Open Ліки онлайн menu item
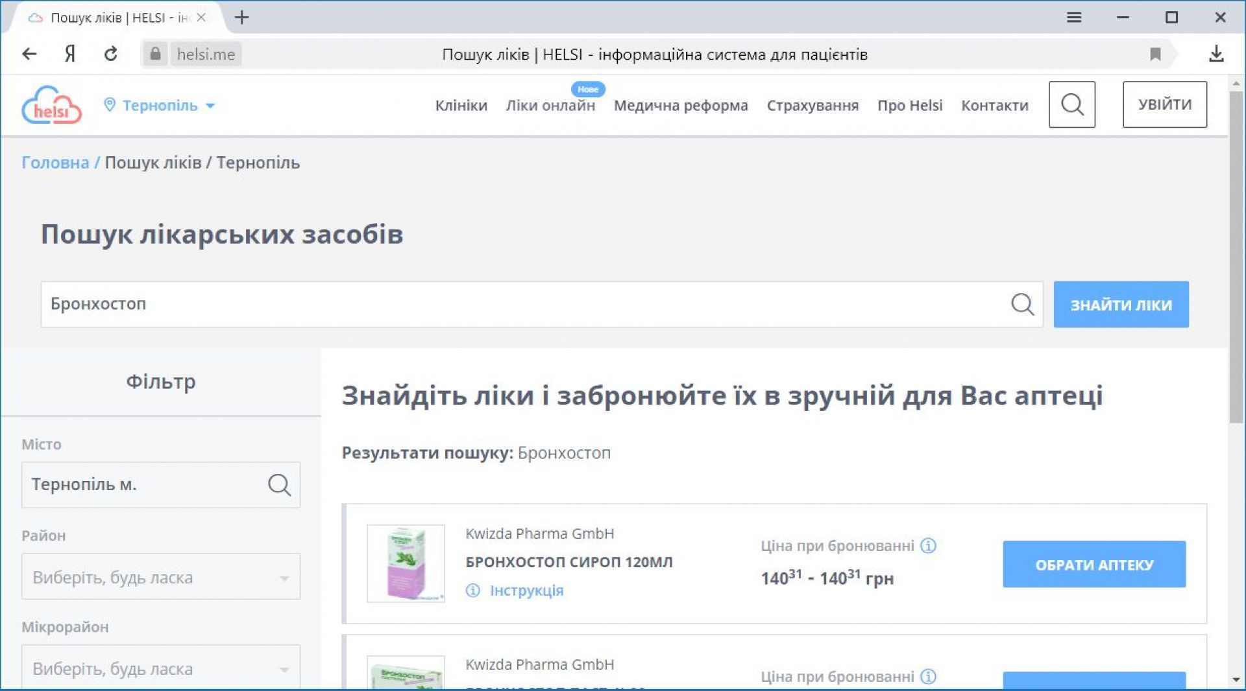The height and width of the screenshot is (691, 1246). pos(550,105)
